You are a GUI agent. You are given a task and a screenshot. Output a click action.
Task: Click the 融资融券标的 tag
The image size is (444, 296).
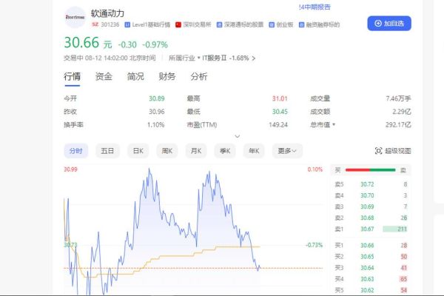pos(319,24)
